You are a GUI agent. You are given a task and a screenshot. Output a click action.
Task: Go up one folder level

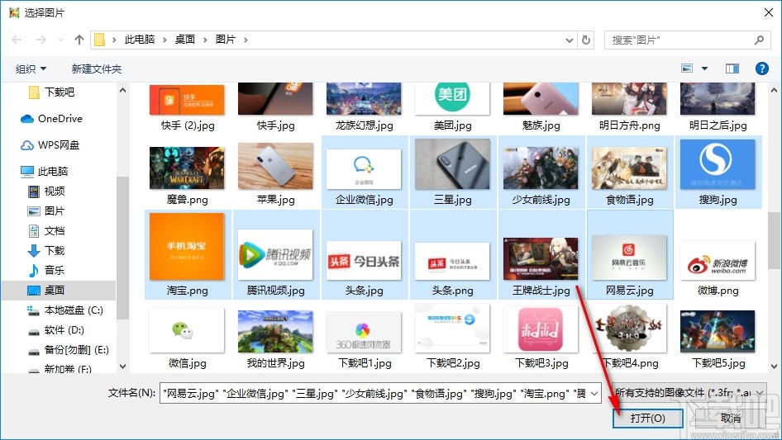pyautogui.click(x=79, y=40)
